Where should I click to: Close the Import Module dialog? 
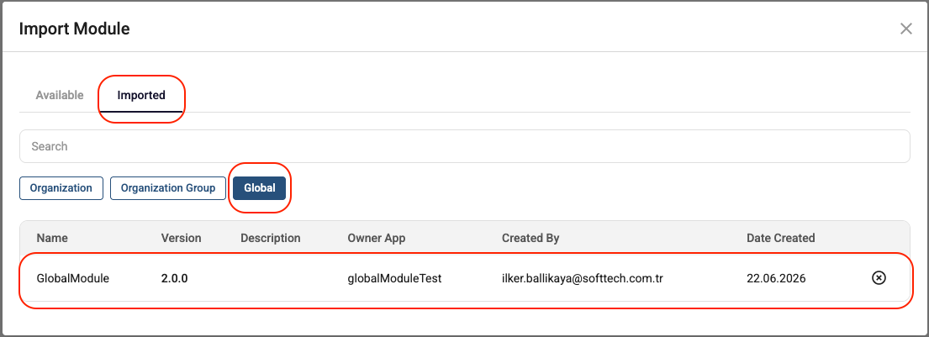pos(906,29)
